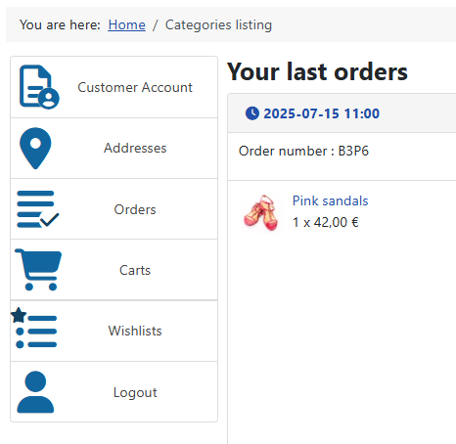Click the 2025-07-15 11:00 order date
The image size is (456, 444).
321,113
